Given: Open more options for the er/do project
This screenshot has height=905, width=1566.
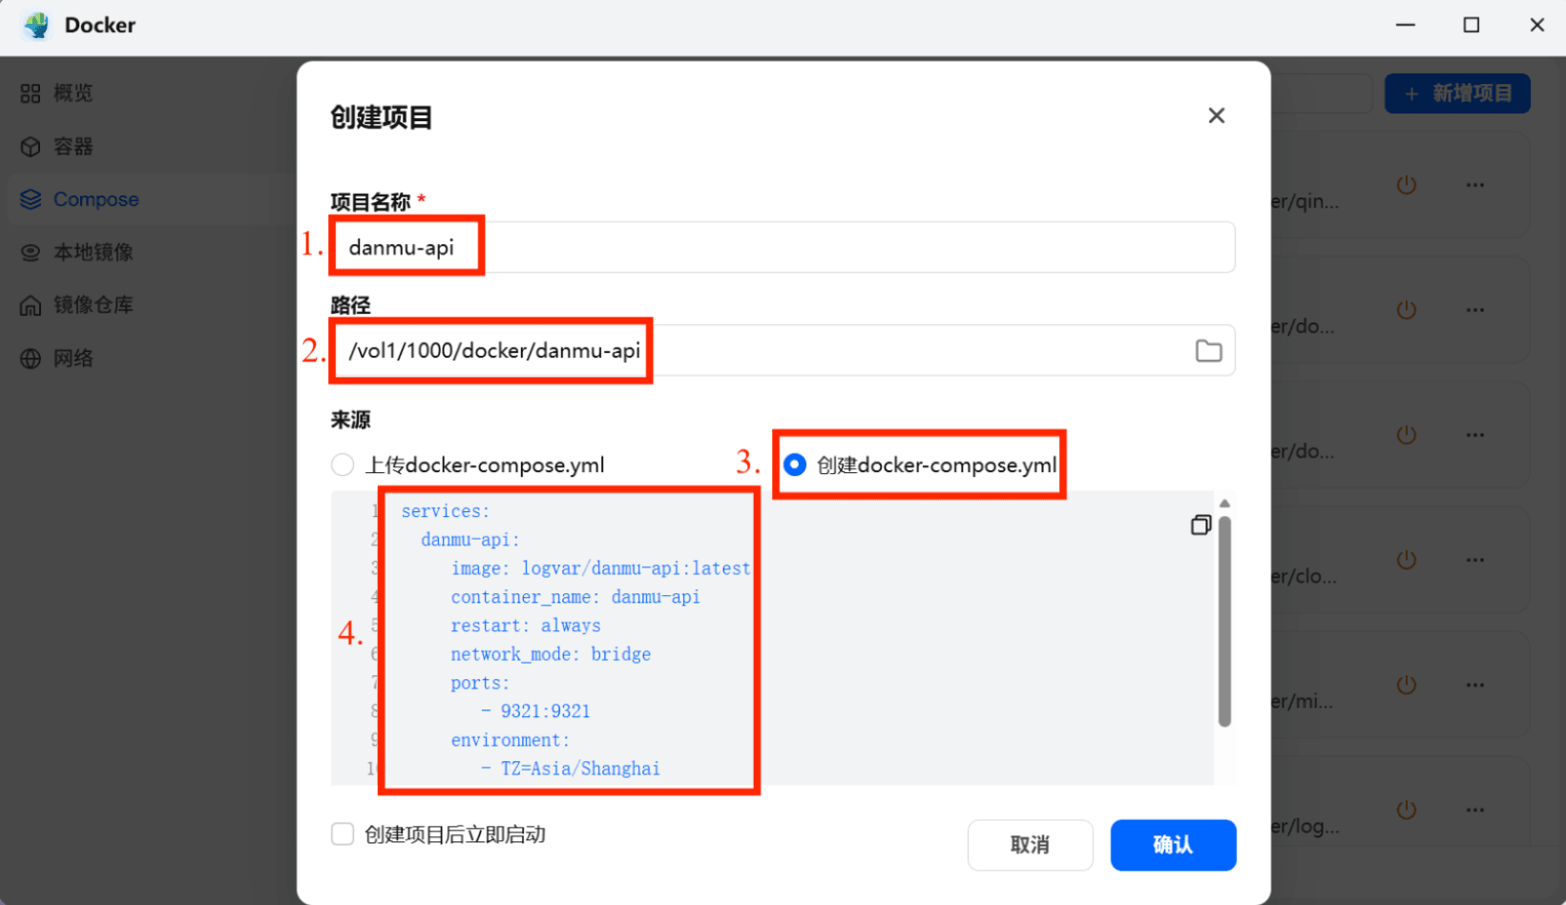Looking at the screenshot, I should coord(1475,310).
